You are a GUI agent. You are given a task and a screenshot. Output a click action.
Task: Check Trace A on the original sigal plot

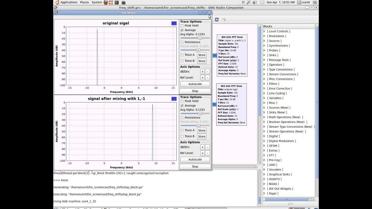pos(182,55)
